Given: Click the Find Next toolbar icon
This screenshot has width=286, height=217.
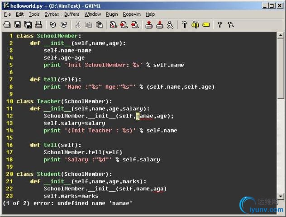Looking at the screenshot, I should coord(124,24).
